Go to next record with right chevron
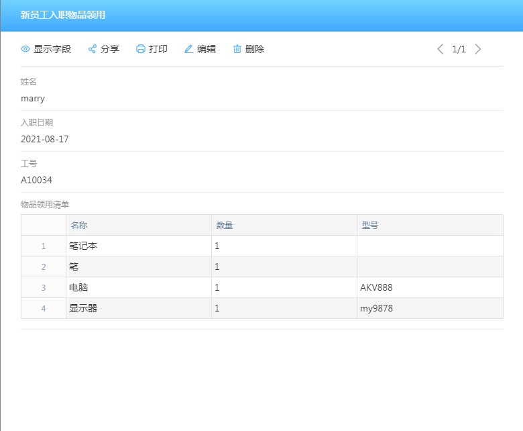Viewport: 523px width, 431px height. (478, 49)
